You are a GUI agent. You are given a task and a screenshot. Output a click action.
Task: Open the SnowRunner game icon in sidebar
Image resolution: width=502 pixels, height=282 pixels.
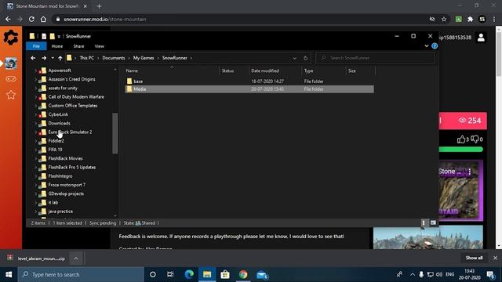point(11,63)
